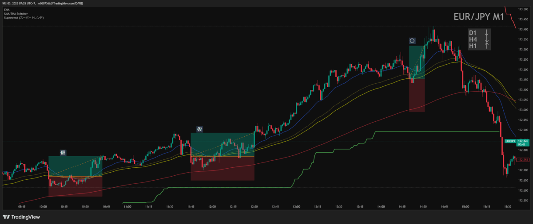Click the 173.500 price scale label
The height and width of the screenshot is (224, 533).
(x=522, y=9)
